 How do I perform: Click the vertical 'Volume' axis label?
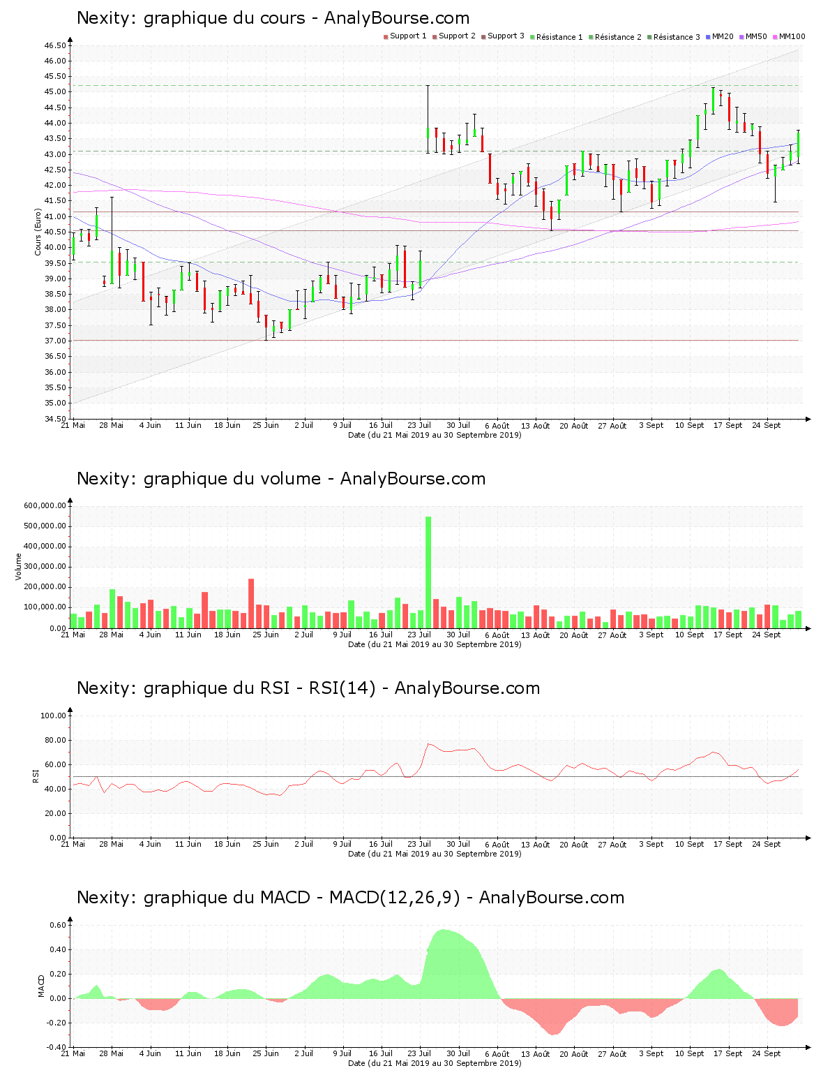click(18, 567)
